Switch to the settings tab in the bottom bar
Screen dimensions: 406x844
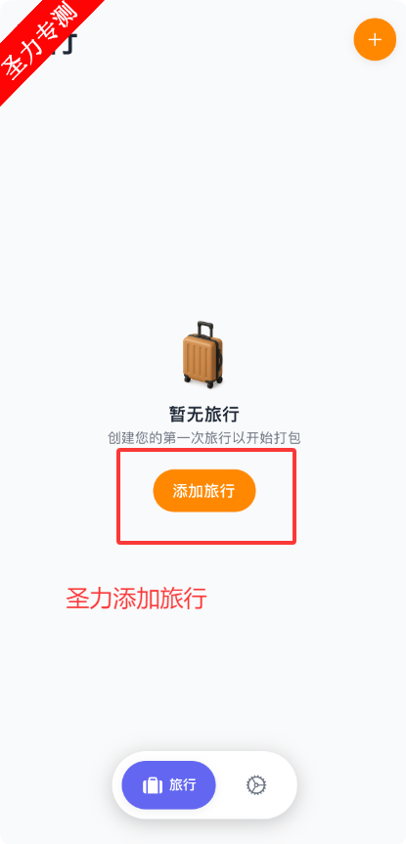pos(256,785)
